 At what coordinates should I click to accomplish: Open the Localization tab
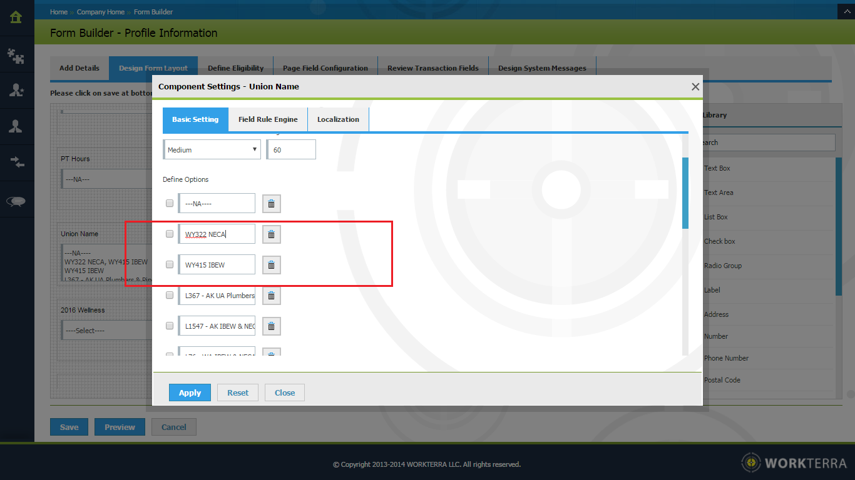point(338,119)
